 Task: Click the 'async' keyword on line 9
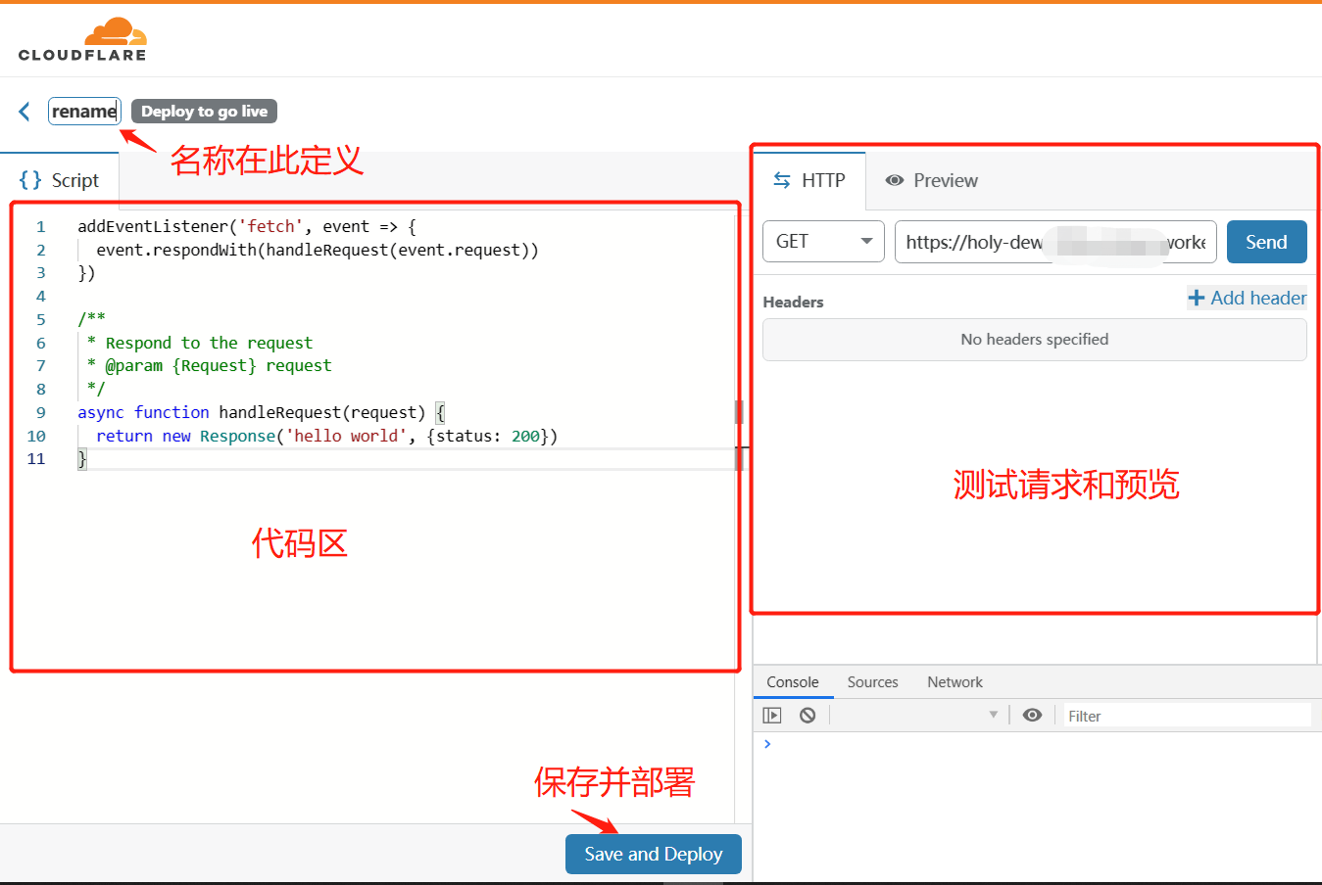101,412
